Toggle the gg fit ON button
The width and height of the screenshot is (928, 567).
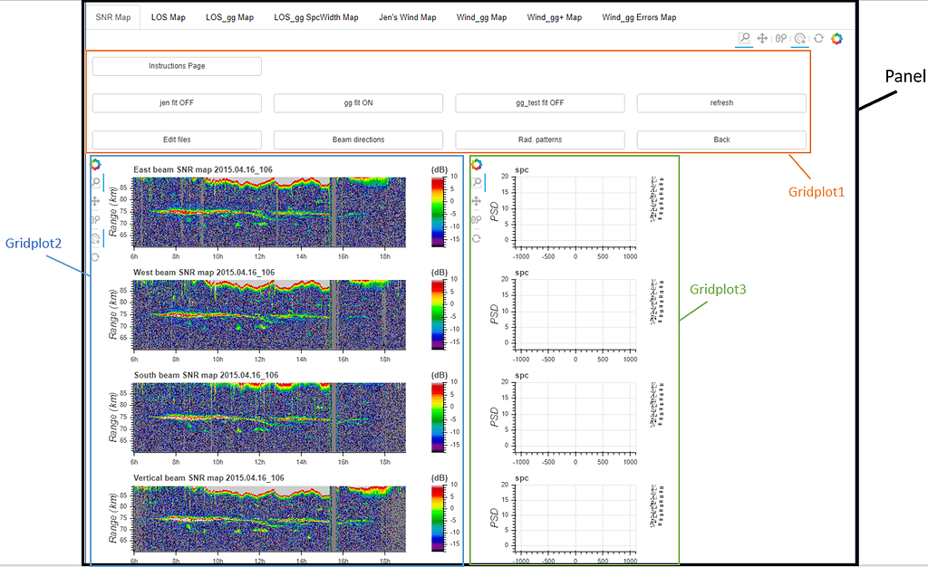click(x=358, y=103)
